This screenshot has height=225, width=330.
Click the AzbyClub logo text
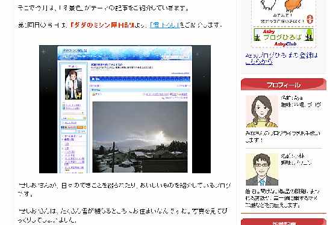click(x=285, y=44)
